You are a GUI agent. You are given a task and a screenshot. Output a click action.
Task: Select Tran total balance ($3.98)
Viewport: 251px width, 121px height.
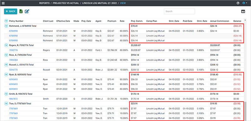237,103
